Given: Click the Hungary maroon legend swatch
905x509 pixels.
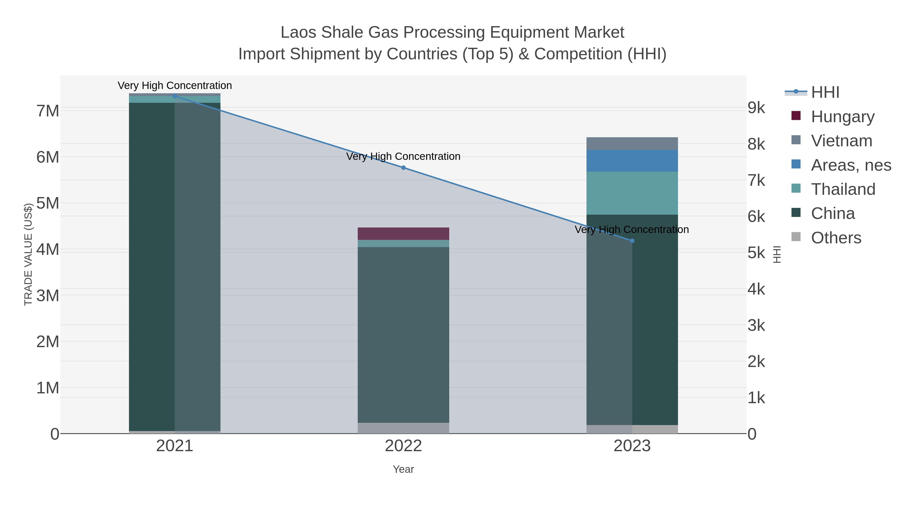Looking at the screenshot, I should [796, 116].
